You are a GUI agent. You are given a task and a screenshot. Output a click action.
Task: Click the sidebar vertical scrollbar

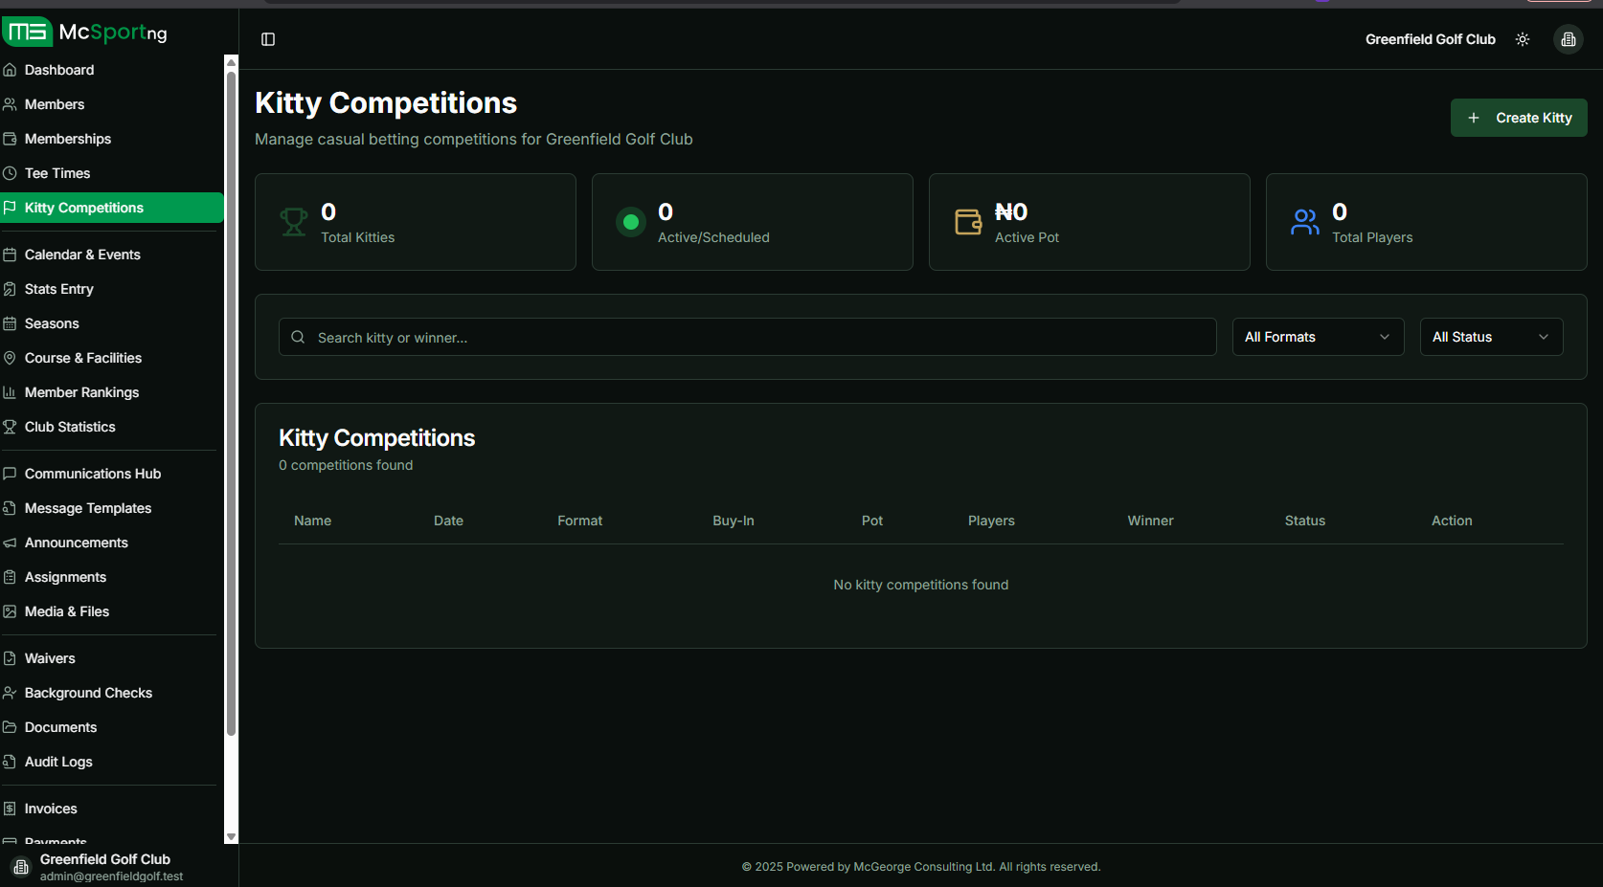231,402
